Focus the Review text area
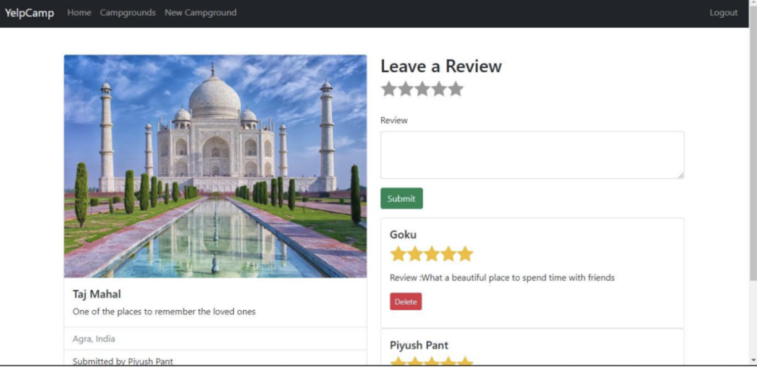 pos(532,155)
